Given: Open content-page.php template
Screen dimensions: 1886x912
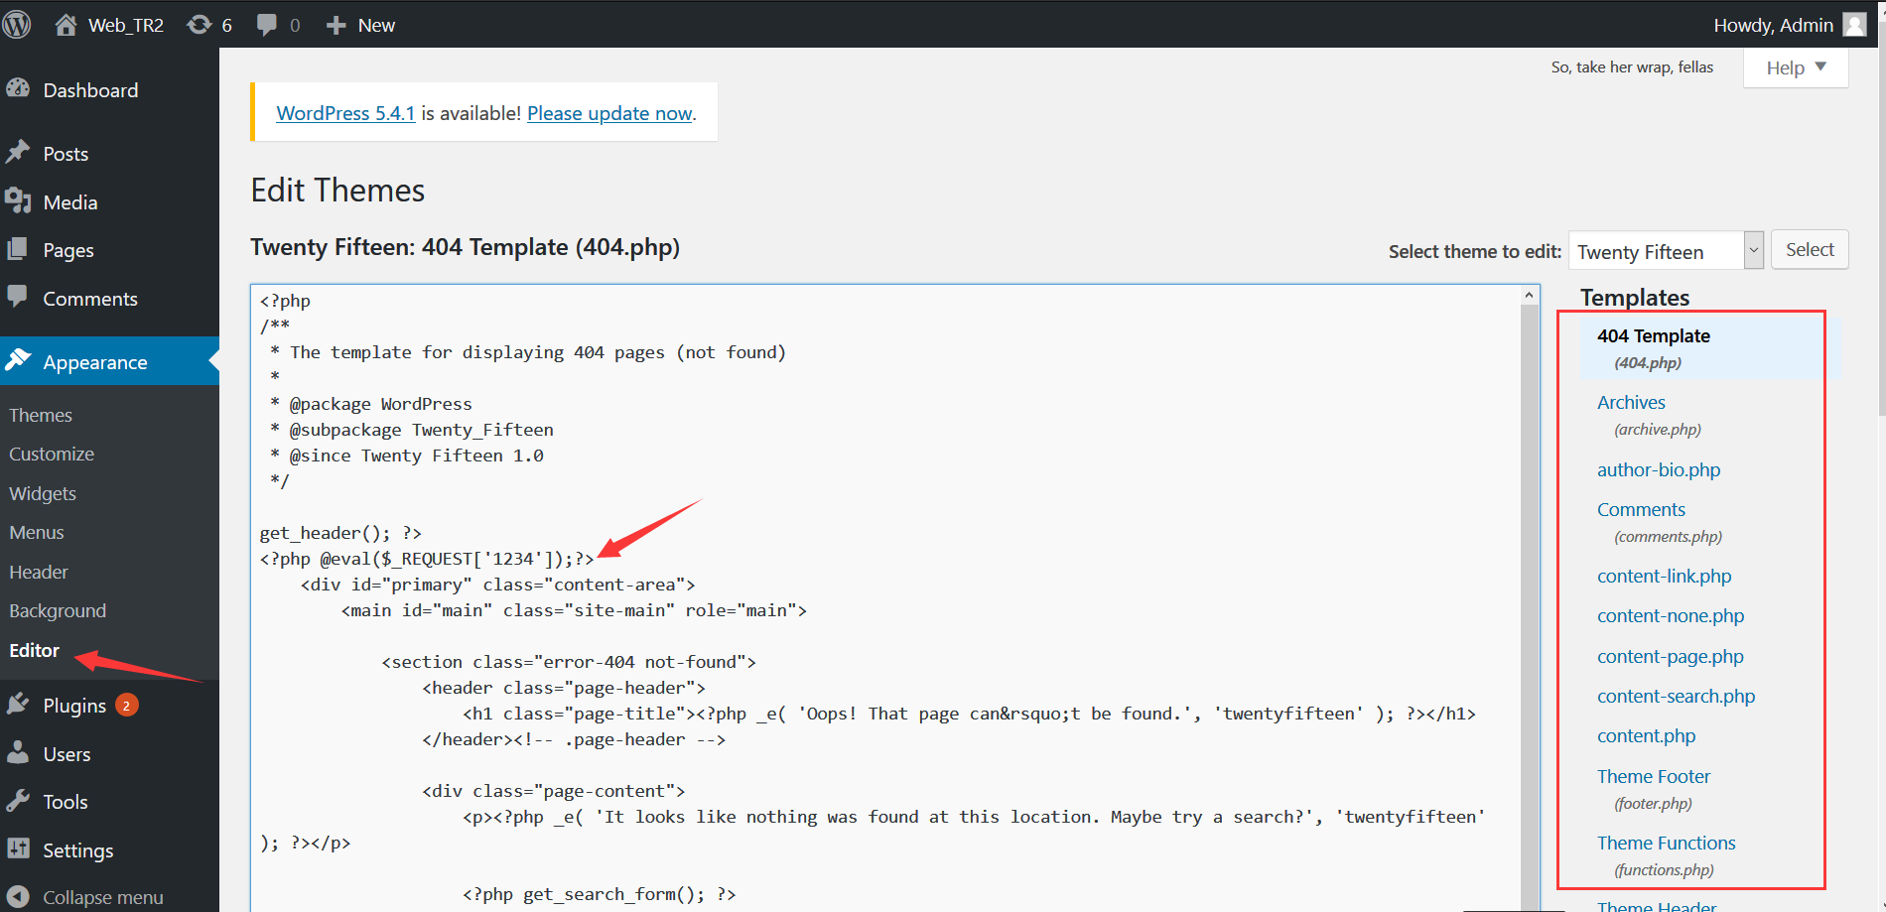Looking at the screenshot, I should pos(1671,656).
